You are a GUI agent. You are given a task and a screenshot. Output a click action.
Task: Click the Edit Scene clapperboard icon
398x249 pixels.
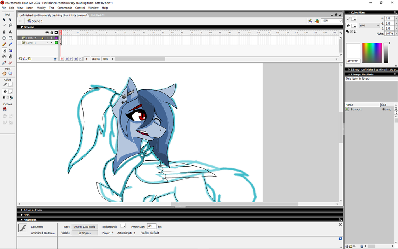coord(310,21)
